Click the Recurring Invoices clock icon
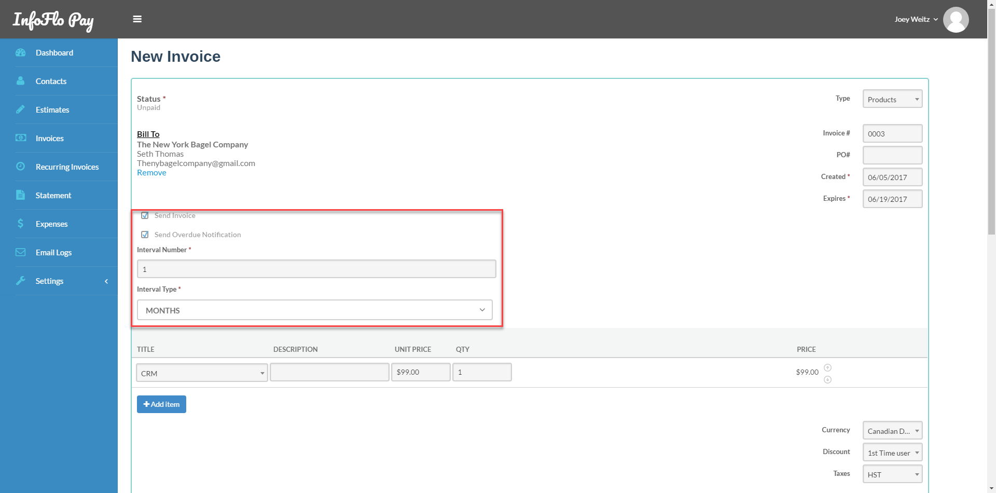 [21, 167]
